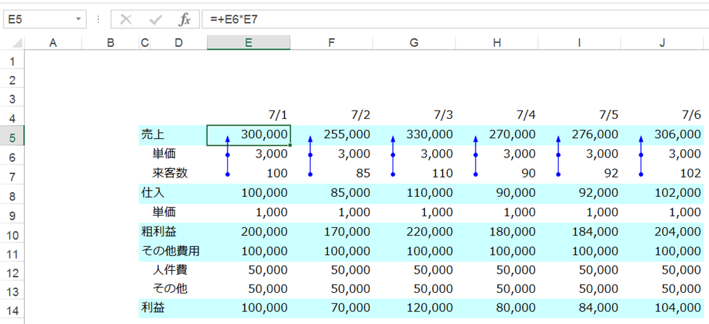Click the Insert Function fx icon
Viewport: 709px width, 324px height.
pos(184,19)
